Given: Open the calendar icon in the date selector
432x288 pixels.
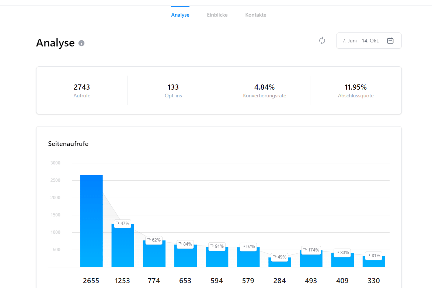Looking at the screenshot, I should [390, 41].
